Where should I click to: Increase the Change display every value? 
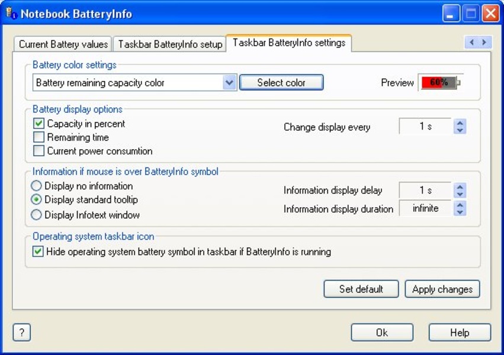pos(460,123)
